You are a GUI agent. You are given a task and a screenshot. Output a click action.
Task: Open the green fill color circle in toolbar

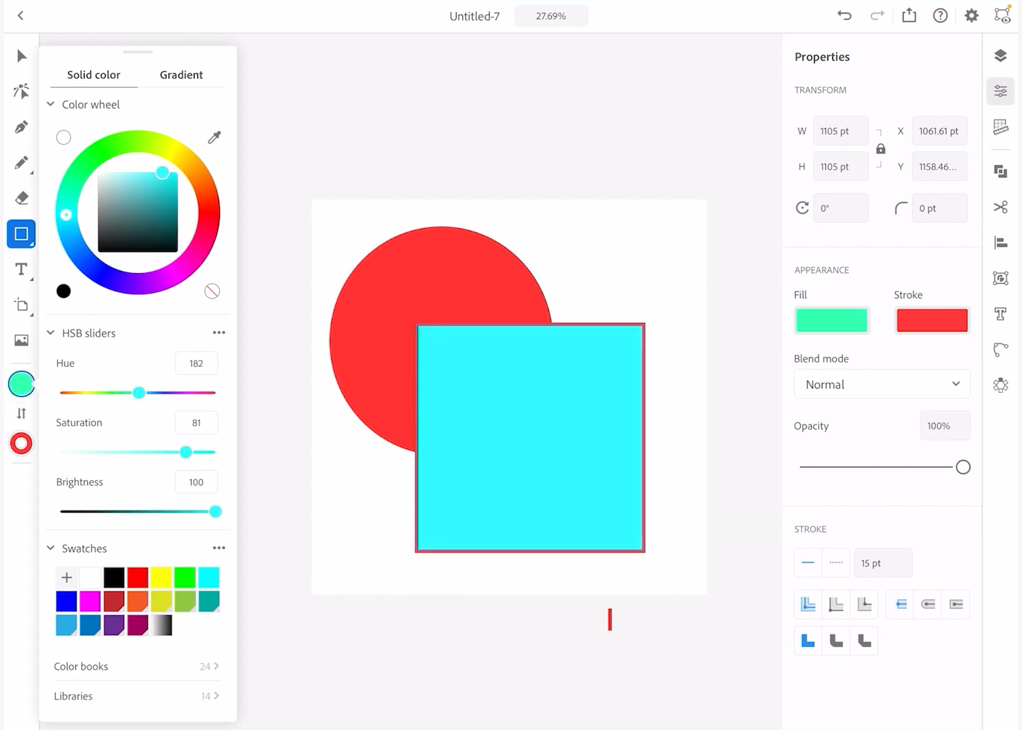pos(21,384)
